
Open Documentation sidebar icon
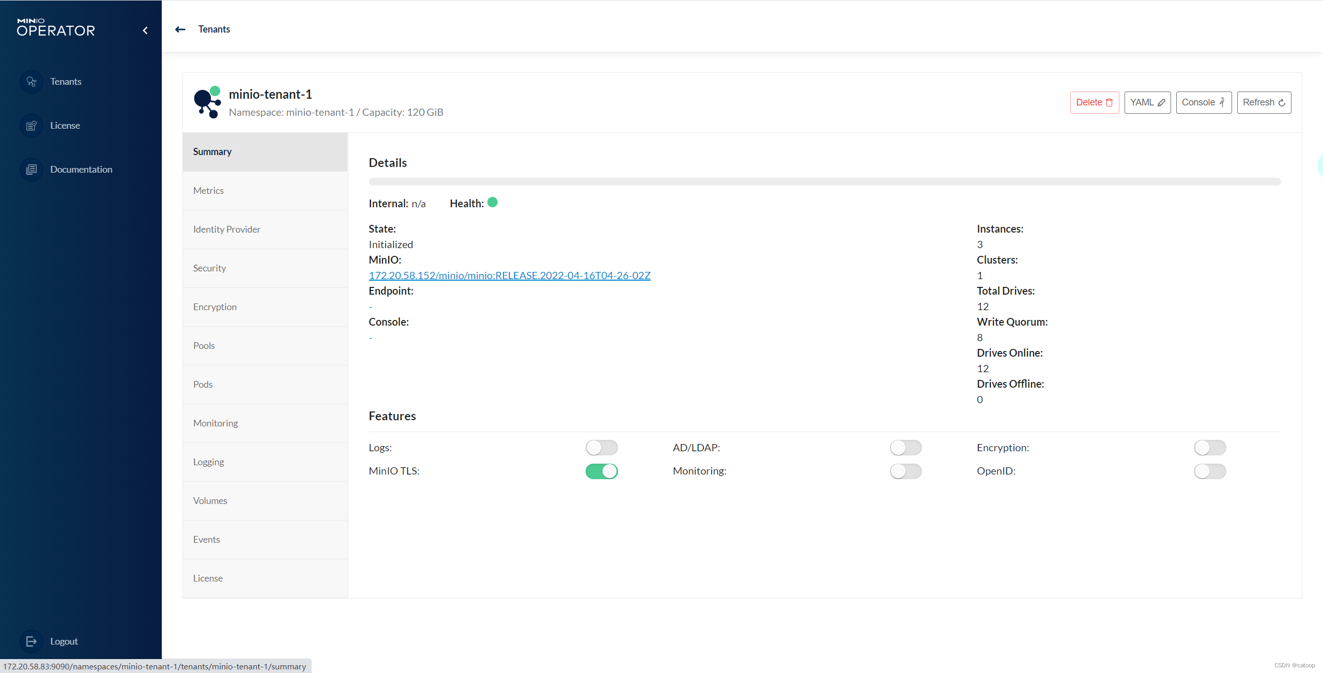31,170
